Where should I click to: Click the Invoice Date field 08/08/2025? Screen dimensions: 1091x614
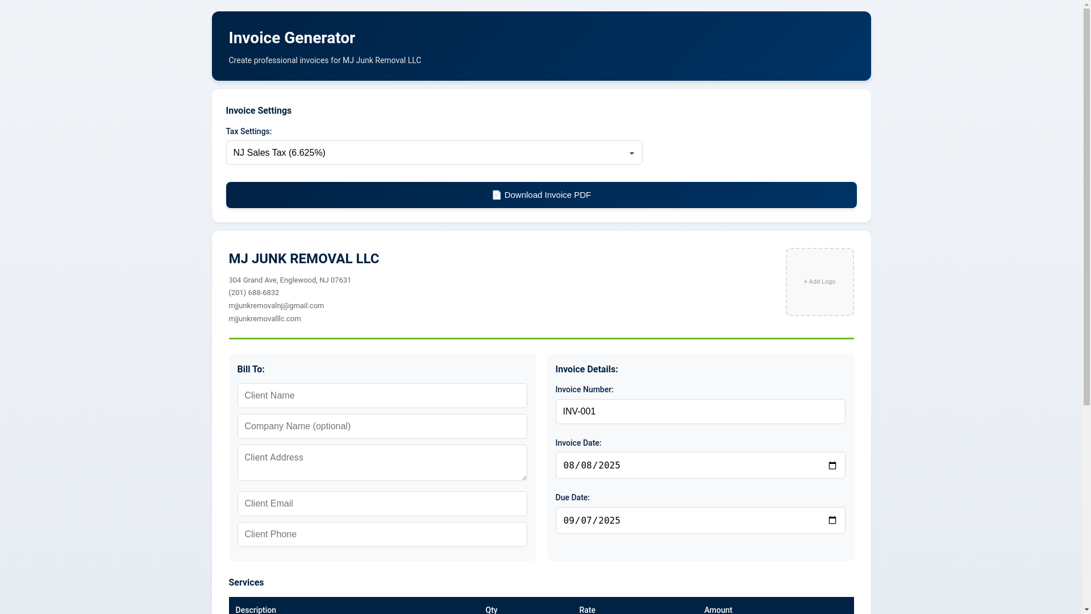(x=700, y=466)
